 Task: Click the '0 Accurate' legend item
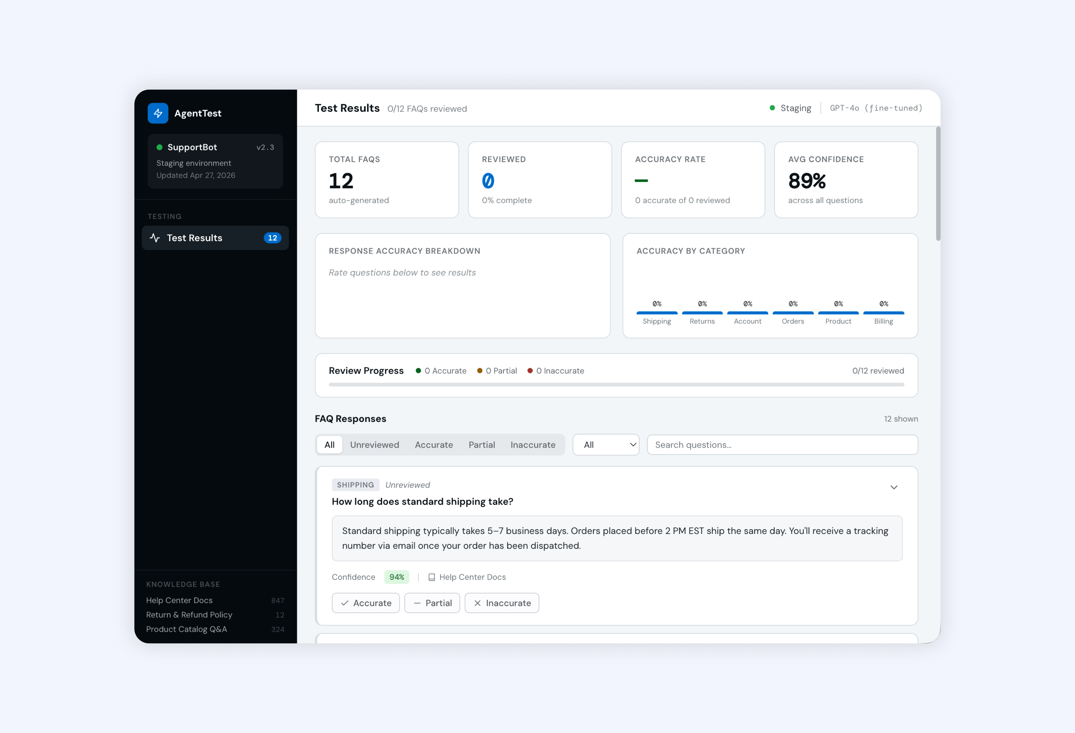(x=441, y=371)
